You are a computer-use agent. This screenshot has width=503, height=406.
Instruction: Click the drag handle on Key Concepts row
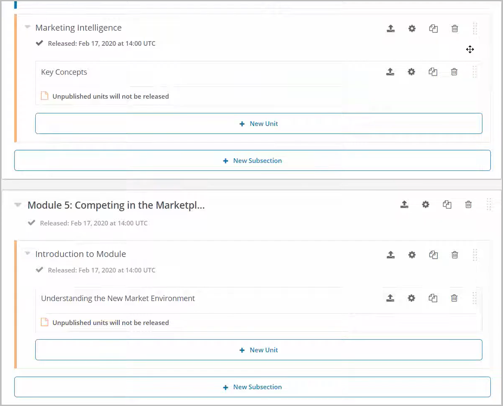click(x=474, y=72)
